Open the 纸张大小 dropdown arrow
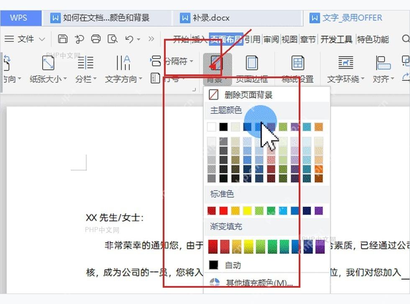Screen dimensions: 410x304 [x=65, y=79]
